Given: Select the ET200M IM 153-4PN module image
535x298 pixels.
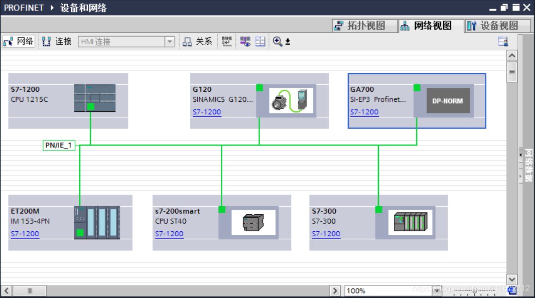Looking at the screenshot, I should coord(97,222).
